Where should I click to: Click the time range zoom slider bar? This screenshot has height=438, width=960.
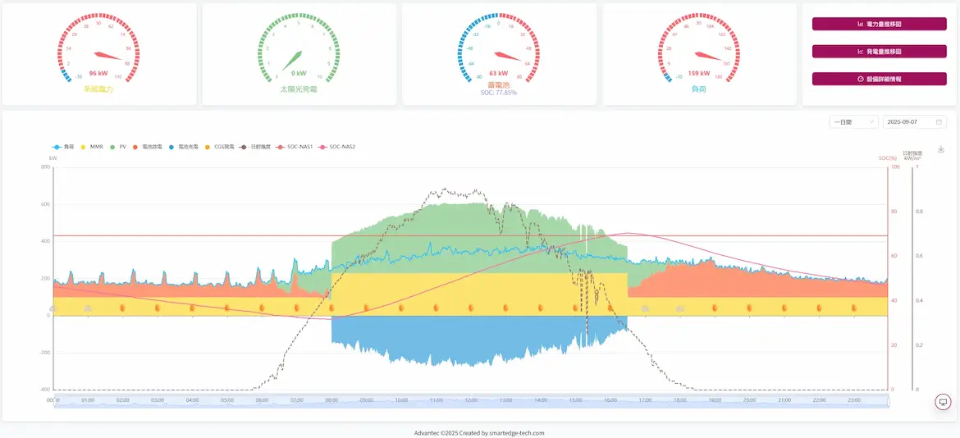click(470, 401)
